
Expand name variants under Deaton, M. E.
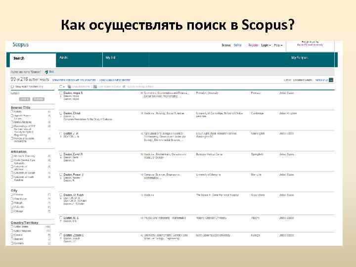coord(61,221)
